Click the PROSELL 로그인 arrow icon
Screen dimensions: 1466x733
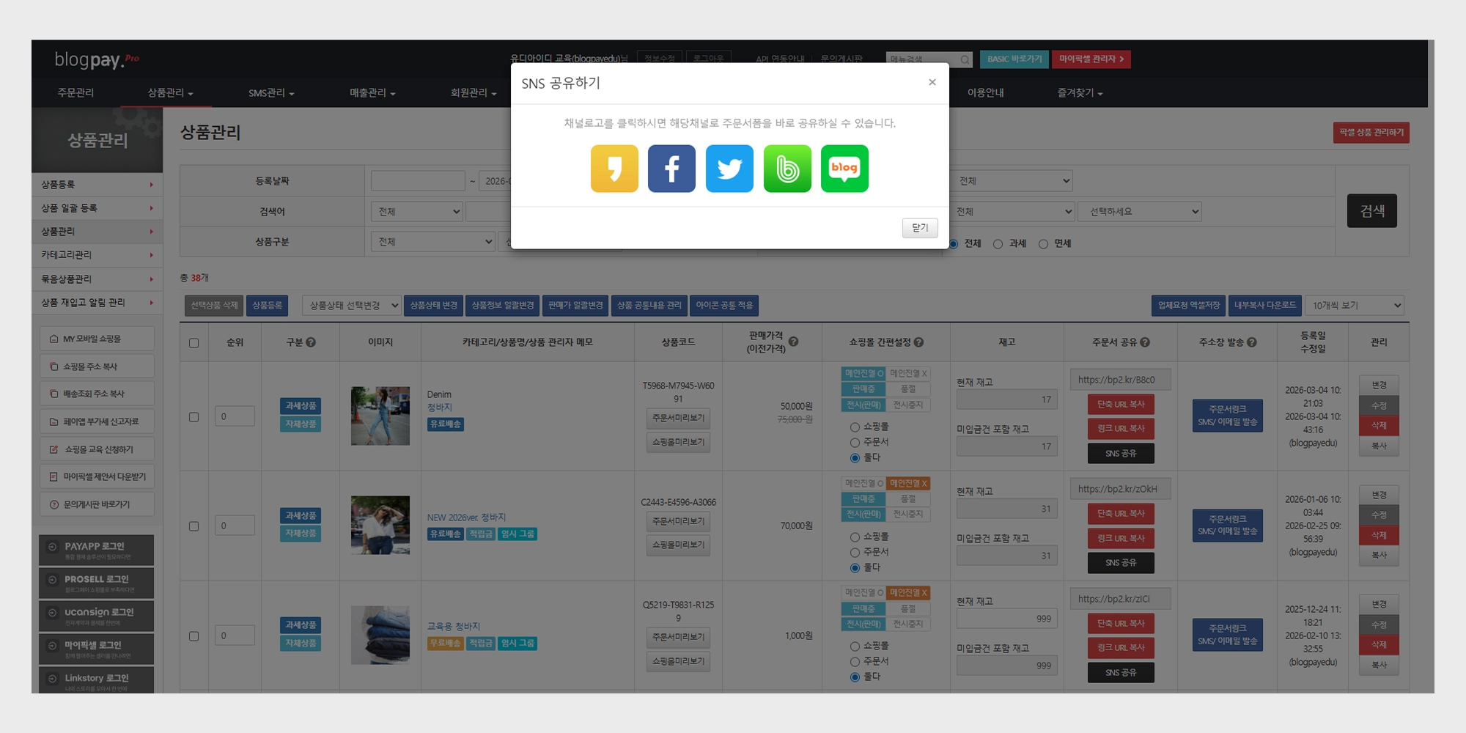[x=52, y=580]
